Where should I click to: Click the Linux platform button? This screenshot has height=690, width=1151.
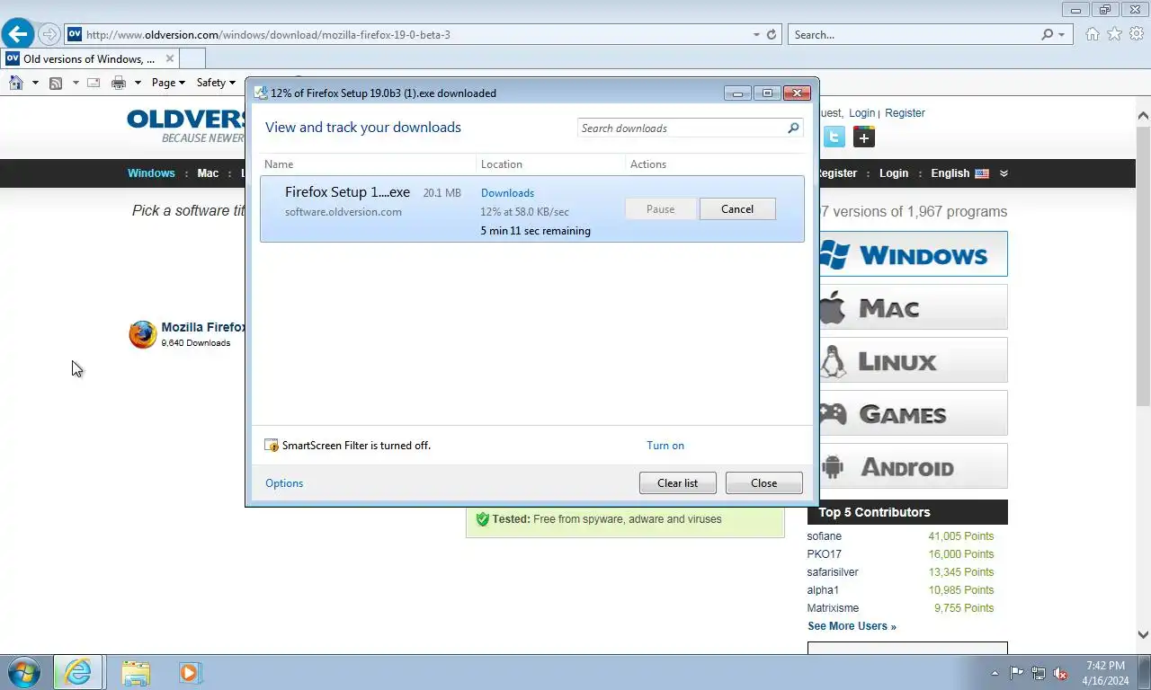click(x=913, y=360)
